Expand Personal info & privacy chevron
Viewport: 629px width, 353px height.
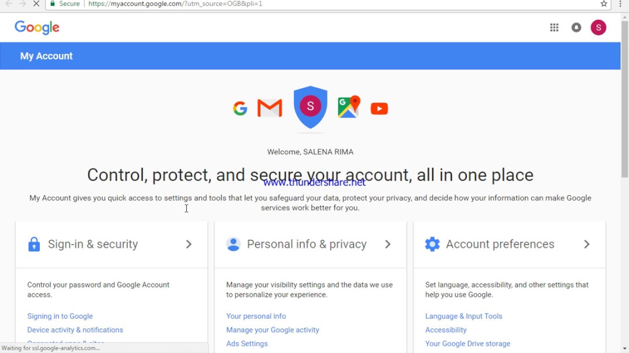coord(388,244)
